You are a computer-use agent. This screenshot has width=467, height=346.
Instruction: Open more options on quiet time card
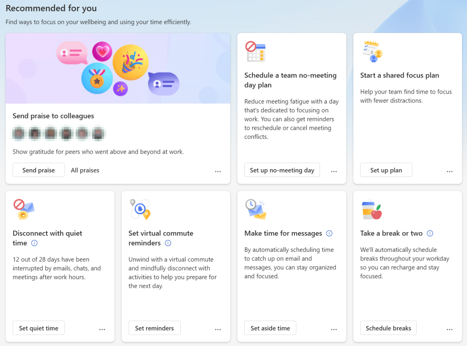(x=102, y=329)
